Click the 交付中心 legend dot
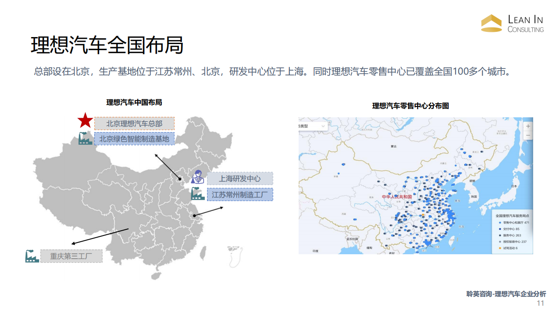558x314 pixels. (500, 229)
